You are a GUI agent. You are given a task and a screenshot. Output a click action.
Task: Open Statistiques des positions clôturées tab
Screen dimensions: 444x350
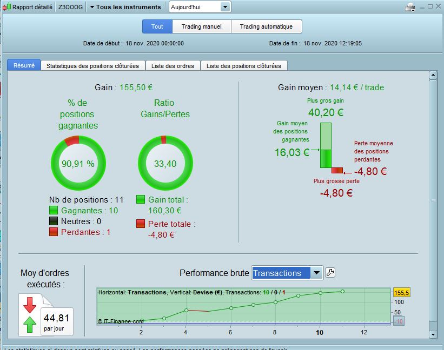point(93,66)
